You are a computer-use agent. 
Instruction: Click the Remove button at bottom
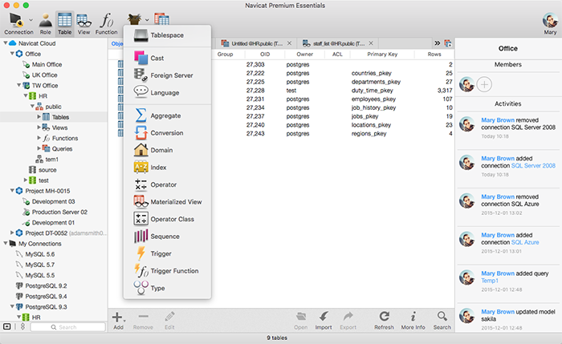143,321
